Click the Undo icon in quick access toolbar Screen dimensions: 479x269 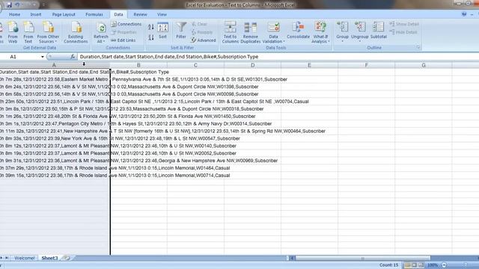[17, 5]
